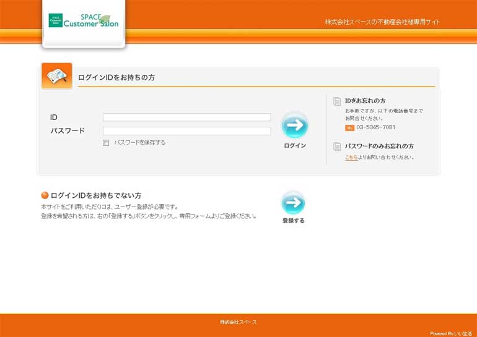Click the orange question bullet beside ログインIDをお持ちでない方

point(45,195)
